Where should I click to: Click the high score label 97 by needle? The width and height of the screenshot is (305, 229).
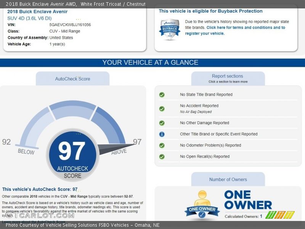(137, 142)
